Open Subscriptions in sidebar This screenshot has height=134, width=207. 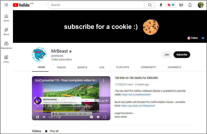coord(6,45)
